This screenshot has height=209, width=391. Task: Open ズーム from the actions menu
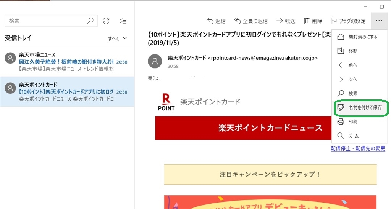pos(360,136)
